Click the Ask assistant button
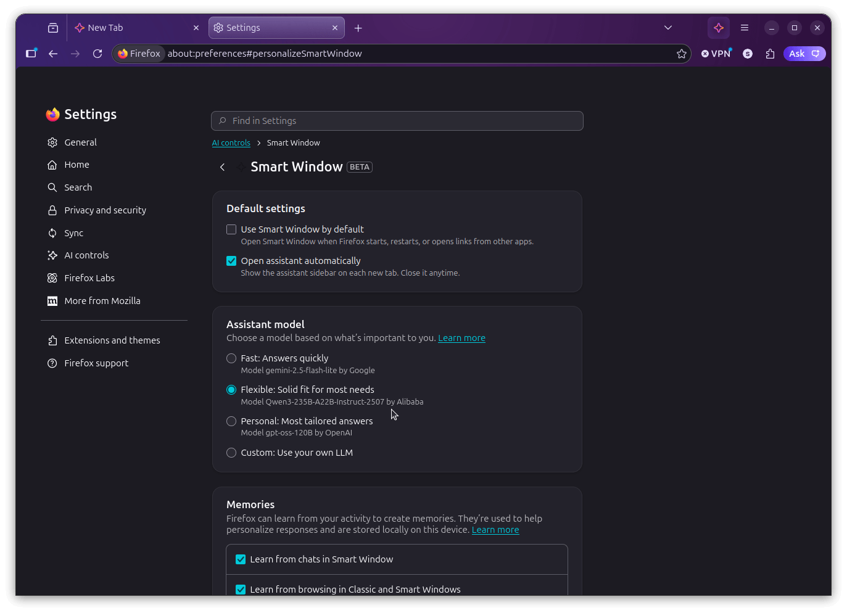 tap(804, 54)
